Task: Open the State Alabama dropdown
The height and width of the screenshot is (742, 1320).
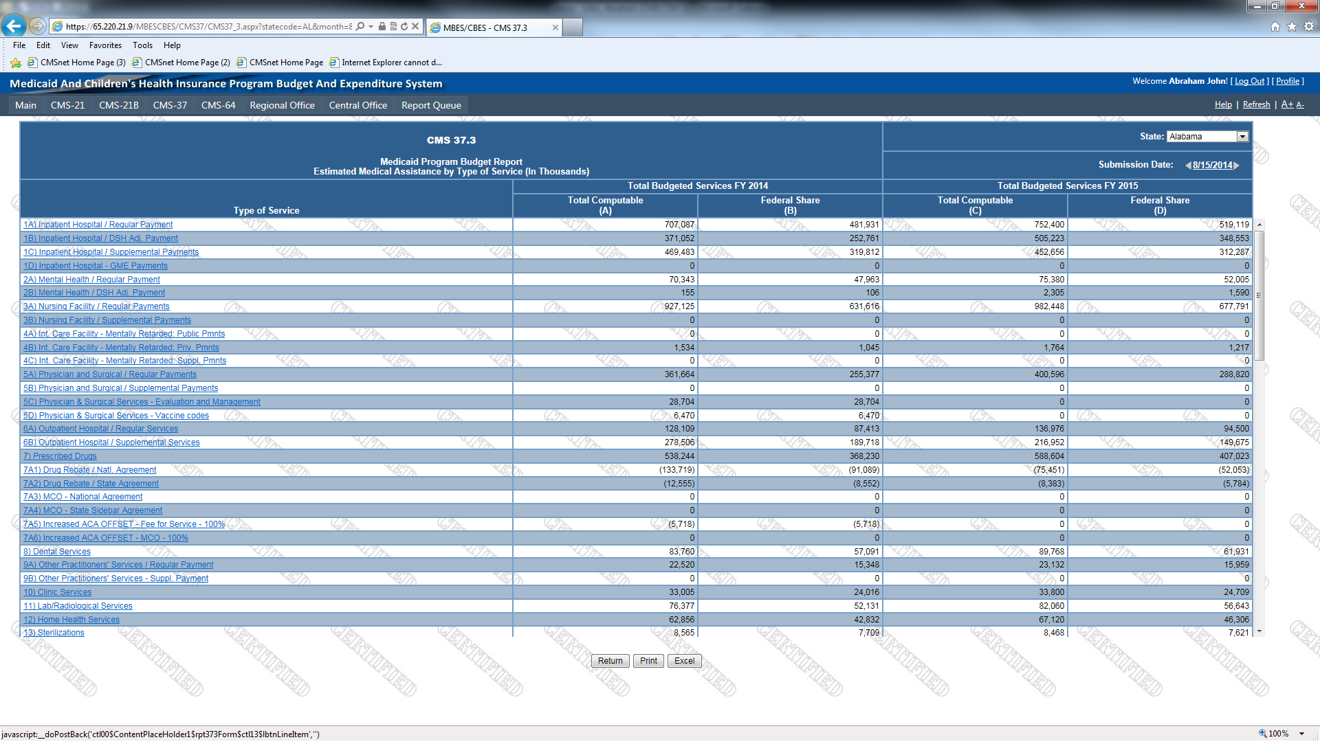Action: pyautogui.click(x=1242, y=137)
